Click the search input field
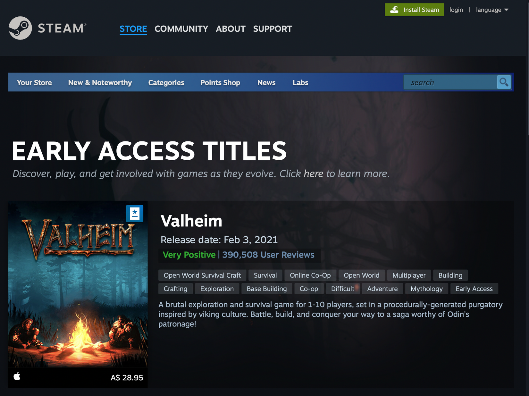The width and height of the screenshot is (529, 396). [x=450, y=82]
